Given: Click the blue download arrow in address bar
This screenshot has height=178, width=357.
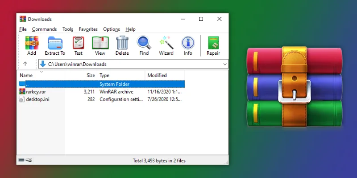Looking at the screenshot, I should (x=43, y=64).
